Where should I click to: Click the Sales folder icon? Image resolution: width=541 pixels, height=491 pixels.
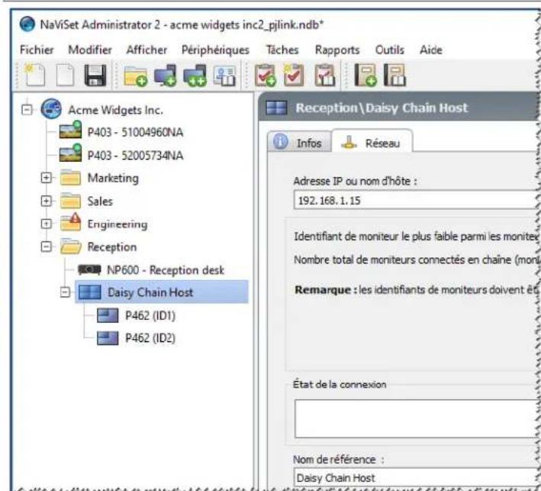pyautogui.click(x=70, y=201)
